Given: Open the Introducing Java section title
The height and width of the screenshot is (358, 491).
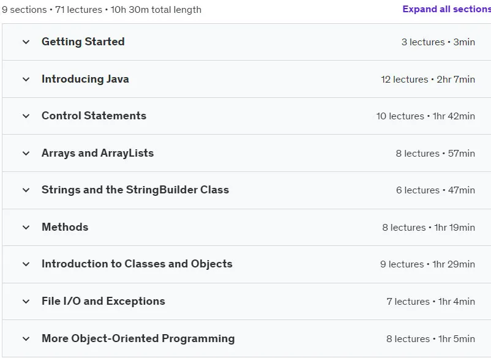Looking at the screenshot, I should tap(85, 79).
